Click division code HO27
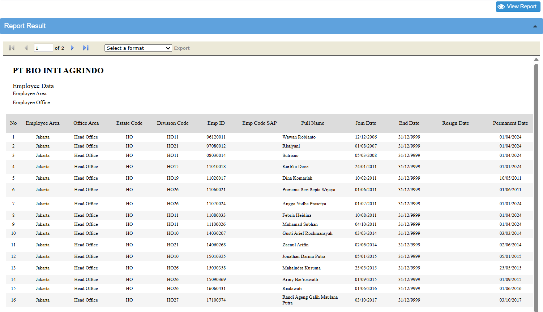The width and height of the screenshot is (543, 312). pos(173,300)
